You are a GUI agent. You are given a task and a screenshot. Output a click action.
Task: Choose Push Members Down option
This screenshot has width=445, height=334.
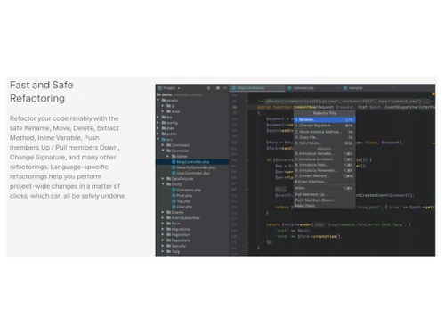(325, 200)
